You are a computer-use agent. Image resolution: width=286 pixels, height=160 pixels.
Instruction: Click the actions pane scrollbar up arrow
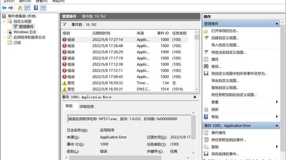tap(282, 23)
